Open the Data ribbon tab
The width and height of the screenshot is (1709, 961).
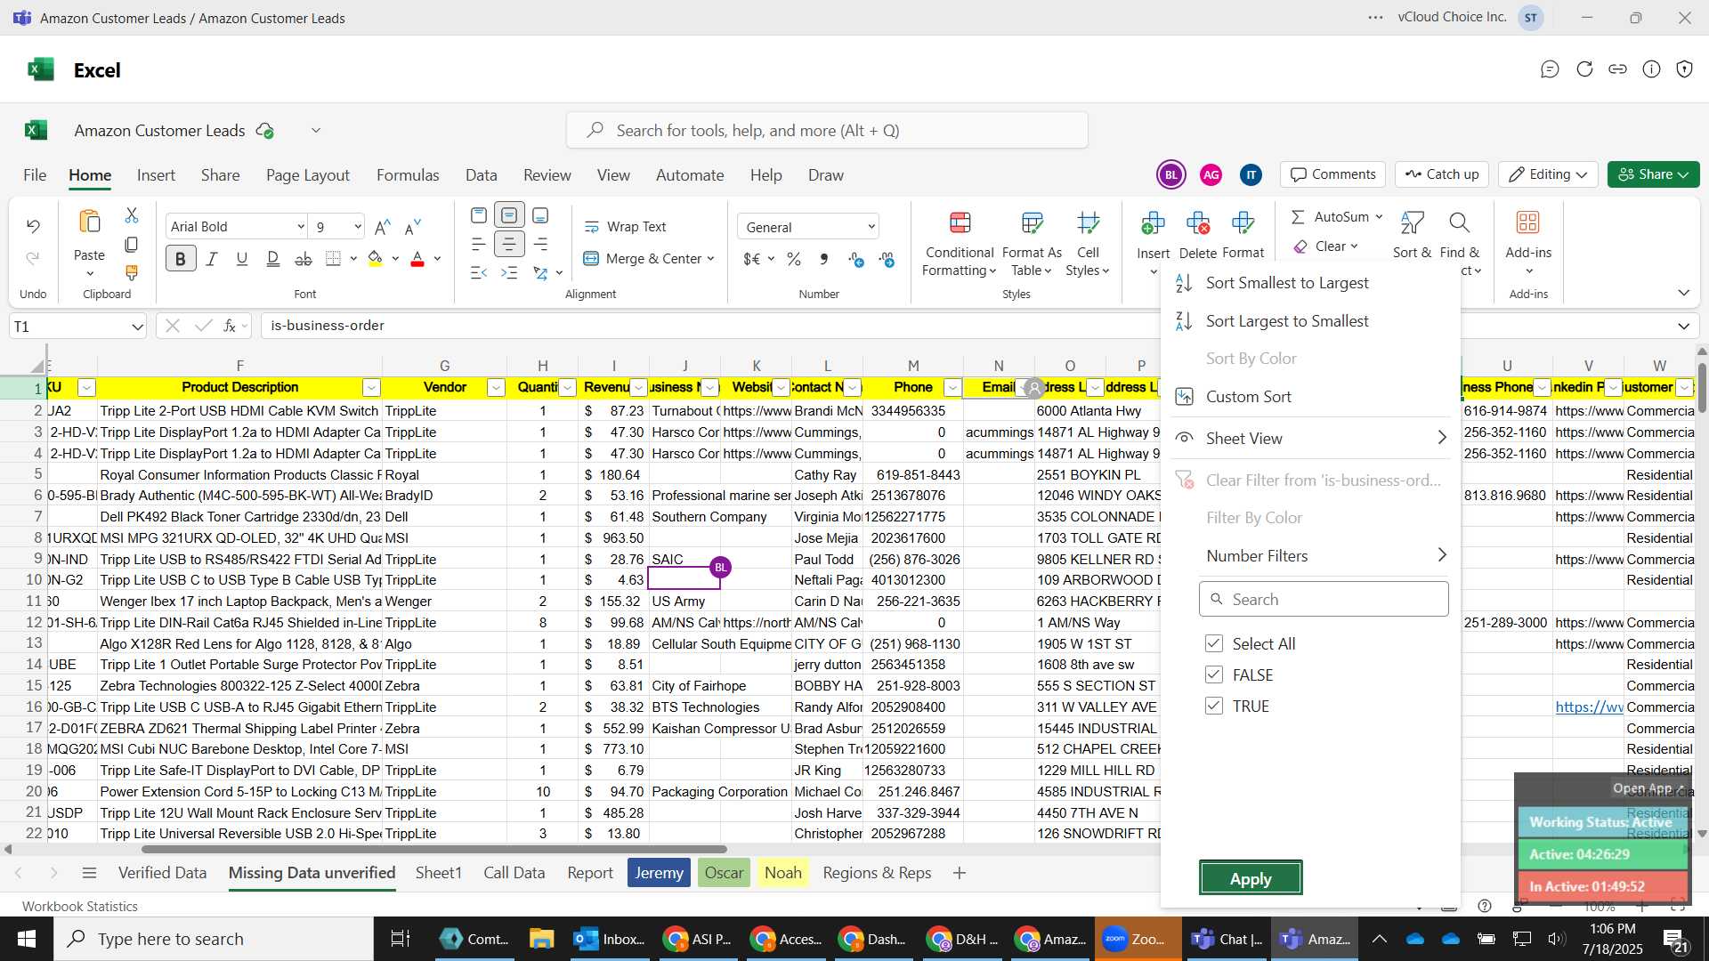click(x=481, y=175)
